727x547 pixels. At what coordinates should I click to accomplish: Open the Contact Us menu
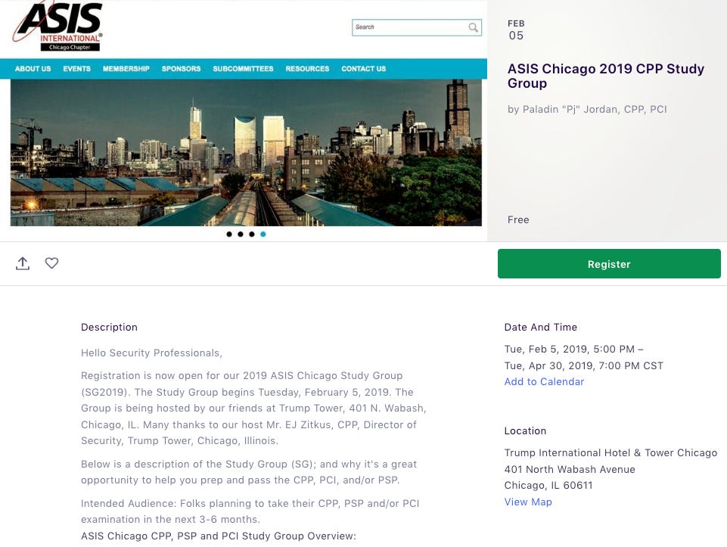click(x=363, y=69)
